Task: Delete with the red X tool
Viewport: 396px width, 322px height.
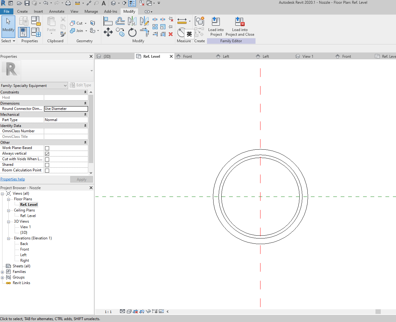Action: pyautogui.click(x=170, y=34)
